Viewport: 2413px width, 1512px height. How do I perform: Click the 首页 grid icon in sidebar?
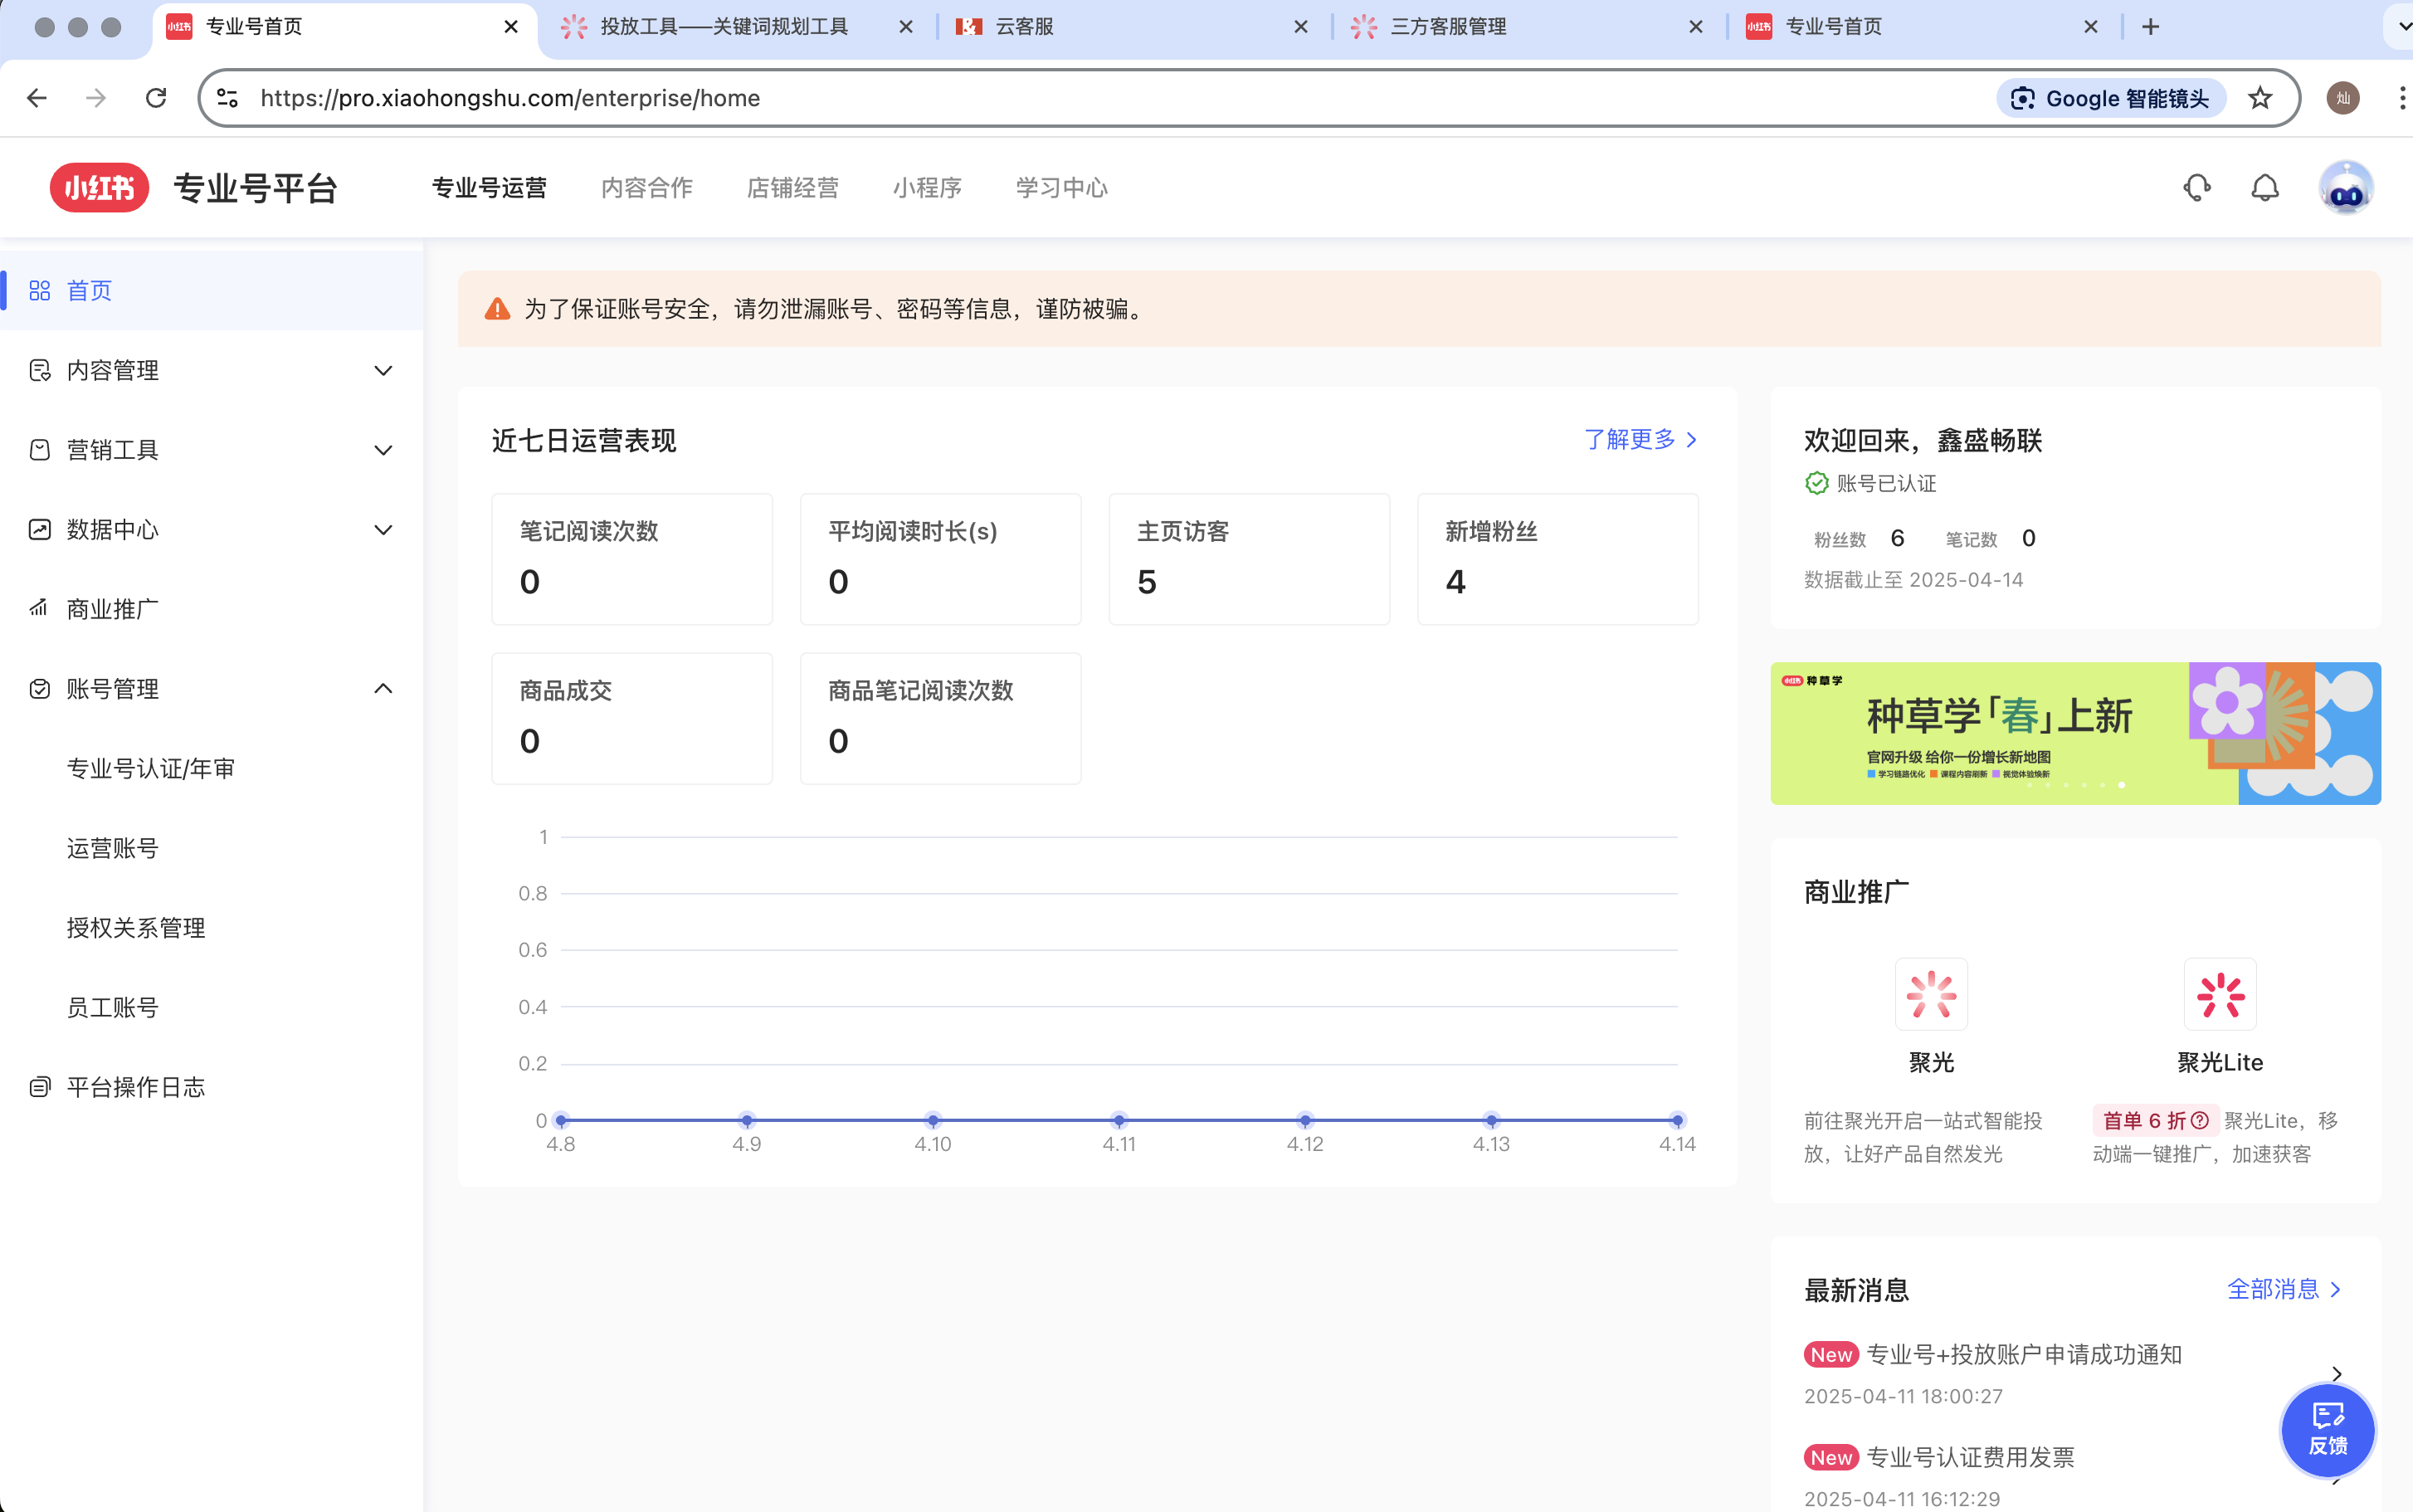click(40, 290)
